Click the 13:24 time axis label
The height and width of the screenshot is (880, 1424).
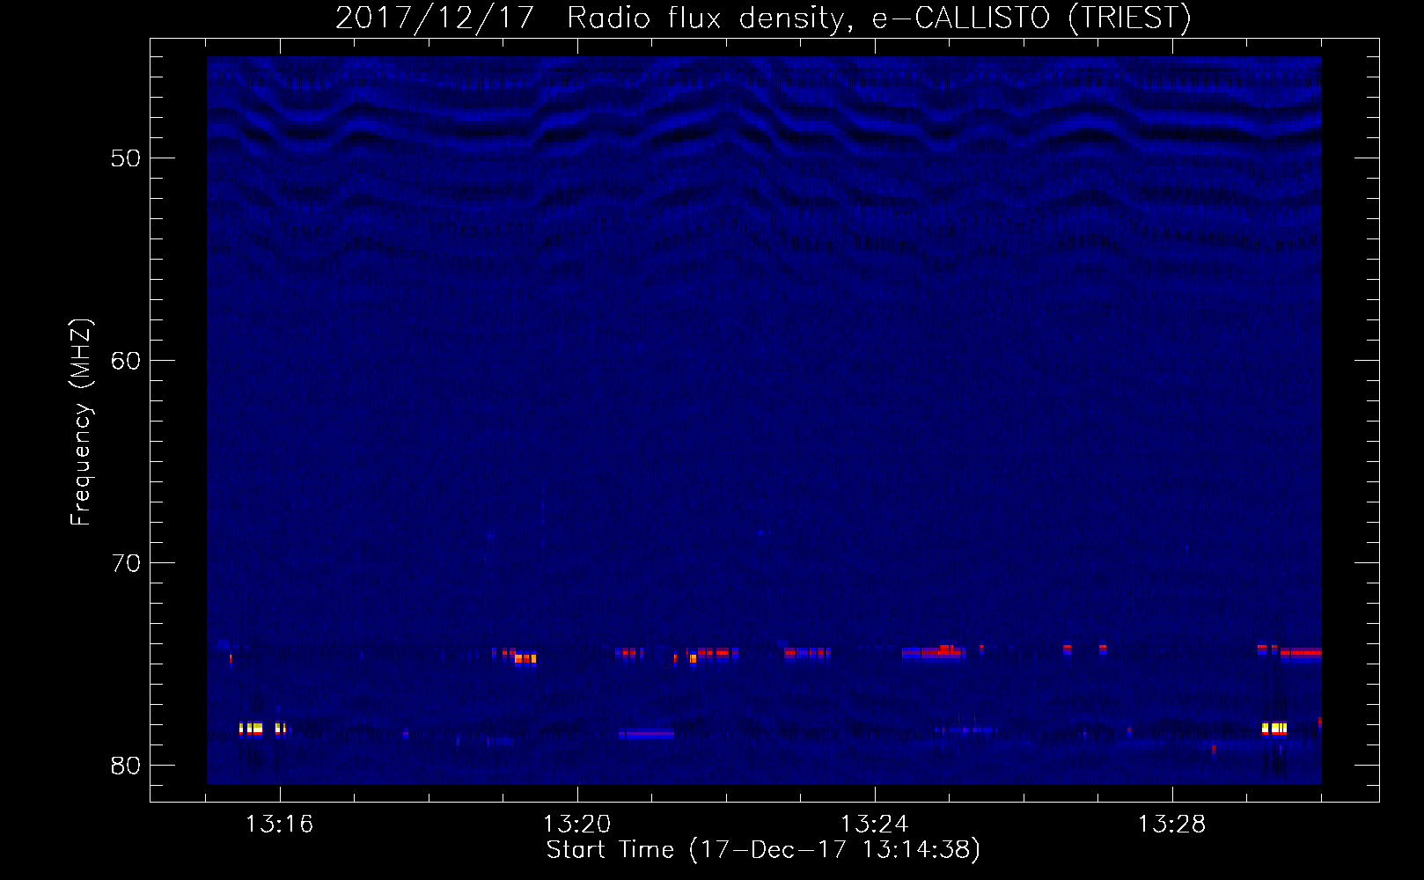(x=874, y=825)
